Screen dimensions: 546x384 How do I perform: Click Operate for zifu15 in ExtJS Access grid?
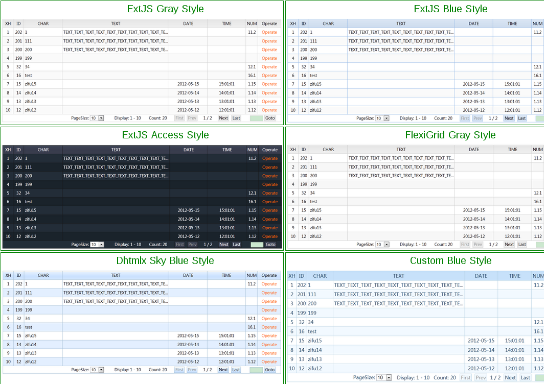[x=269, y=210]
